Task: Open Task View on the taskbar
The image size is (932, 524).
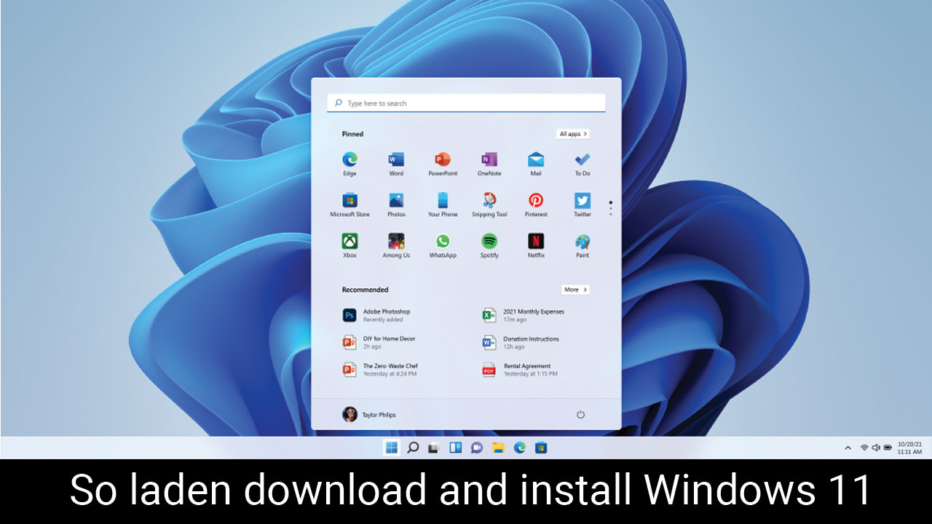Action: click(434, 448)
